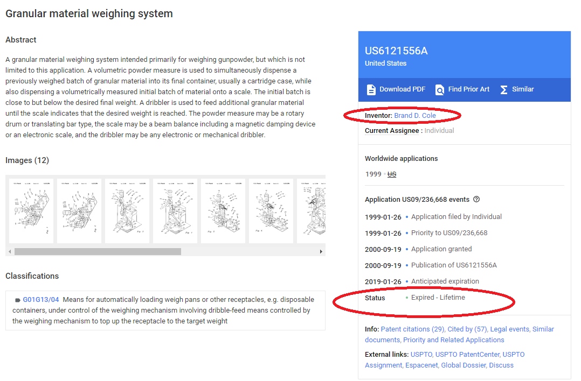Click 'Anticipated expiration' event text

click(x=445, y=281)
